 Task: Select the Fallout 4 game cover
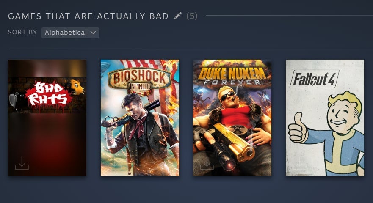pyautogui.click(x=325, y=118)
